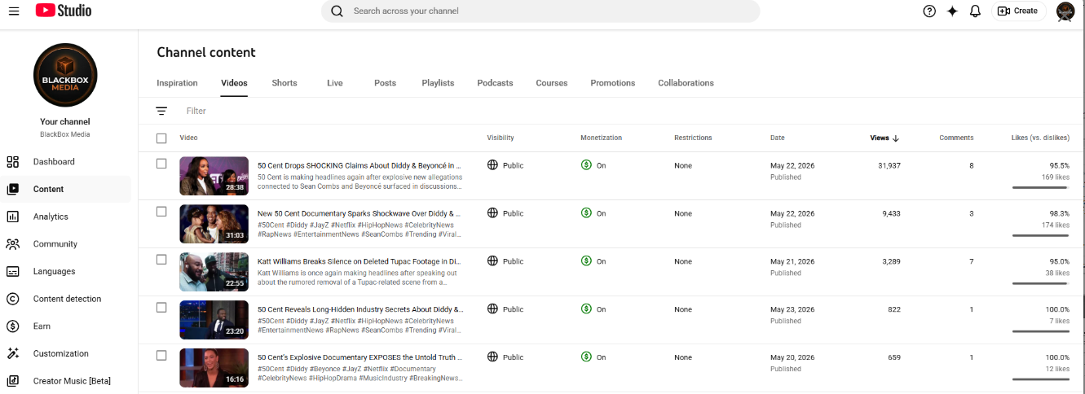This screenshot has width=1085, height=394.
Task: Click the globe icon of the 822-view video
Action: click(492, 309)
